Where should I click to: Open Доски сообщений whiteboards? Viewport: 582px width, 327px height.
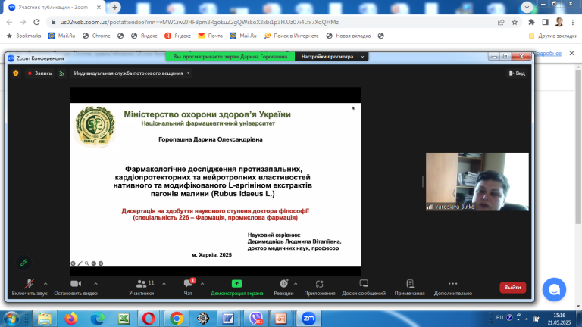[364, 288]
